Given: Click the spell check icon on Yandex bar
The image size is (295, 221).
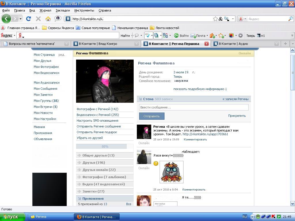Looking at the screenshot, I should (x=147, y=35).
